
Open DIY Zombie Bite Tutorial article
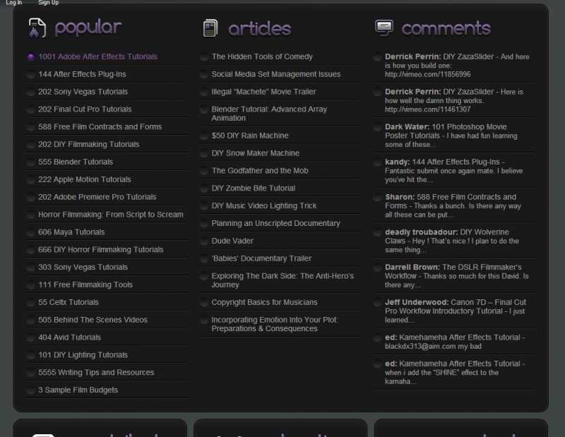pos(254,188)
